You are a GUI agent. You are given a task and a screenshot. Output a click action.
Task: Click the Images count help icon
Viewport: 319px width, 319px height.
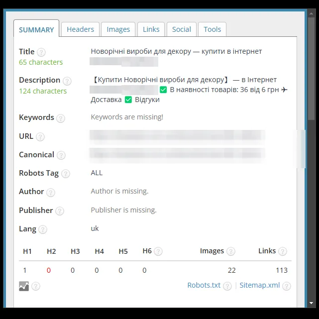click(x=231, y=251)
